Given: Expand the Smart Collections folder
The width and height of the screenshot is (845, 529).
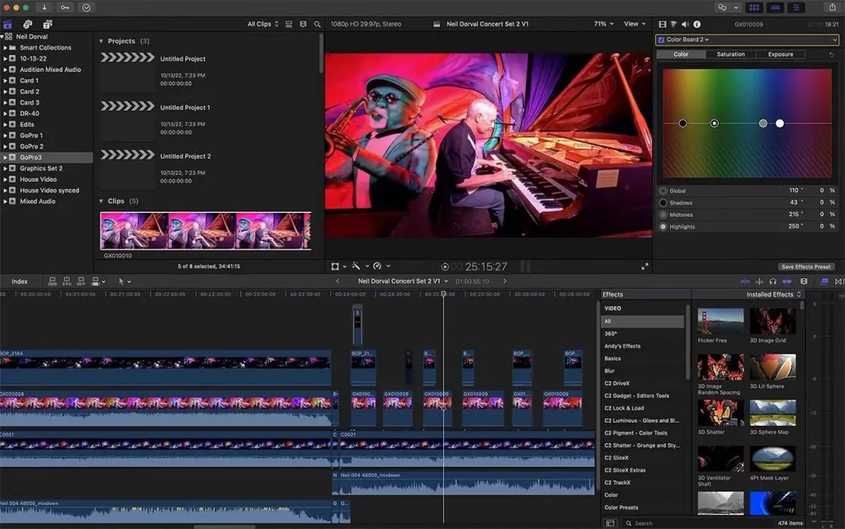Looking at the screenshot, I should (x=5, y=47).
